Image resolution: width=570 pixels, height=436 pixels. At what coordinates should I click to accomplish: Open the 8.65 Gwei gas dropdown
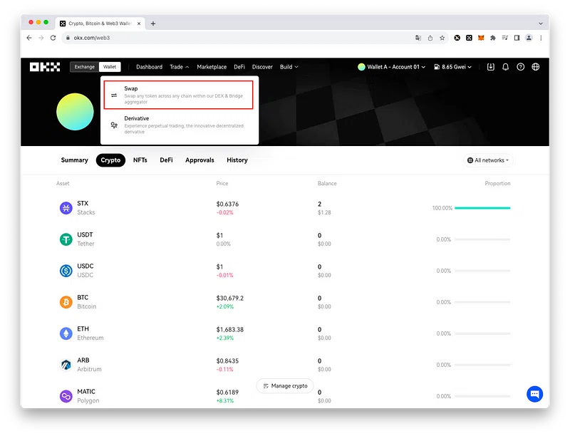click(x=452, y=67)
